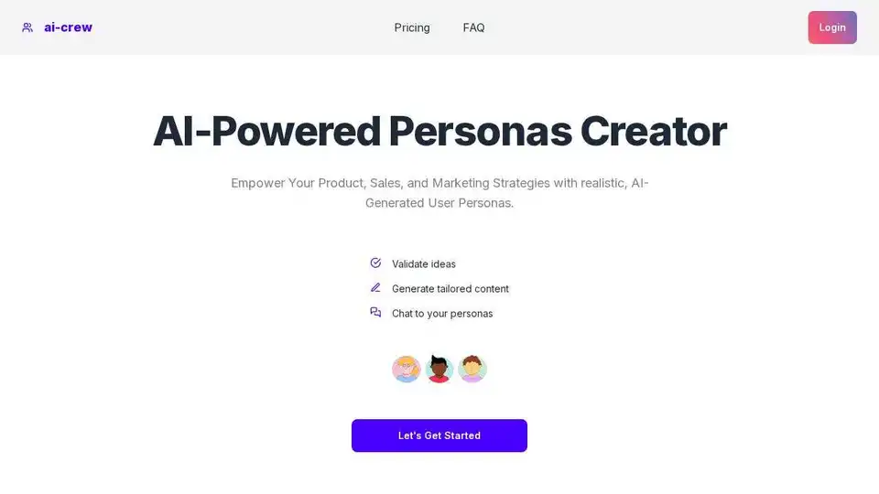Click the ai-crew brand name text
Screen dimensions: 879x494
(x=68, y=27)
